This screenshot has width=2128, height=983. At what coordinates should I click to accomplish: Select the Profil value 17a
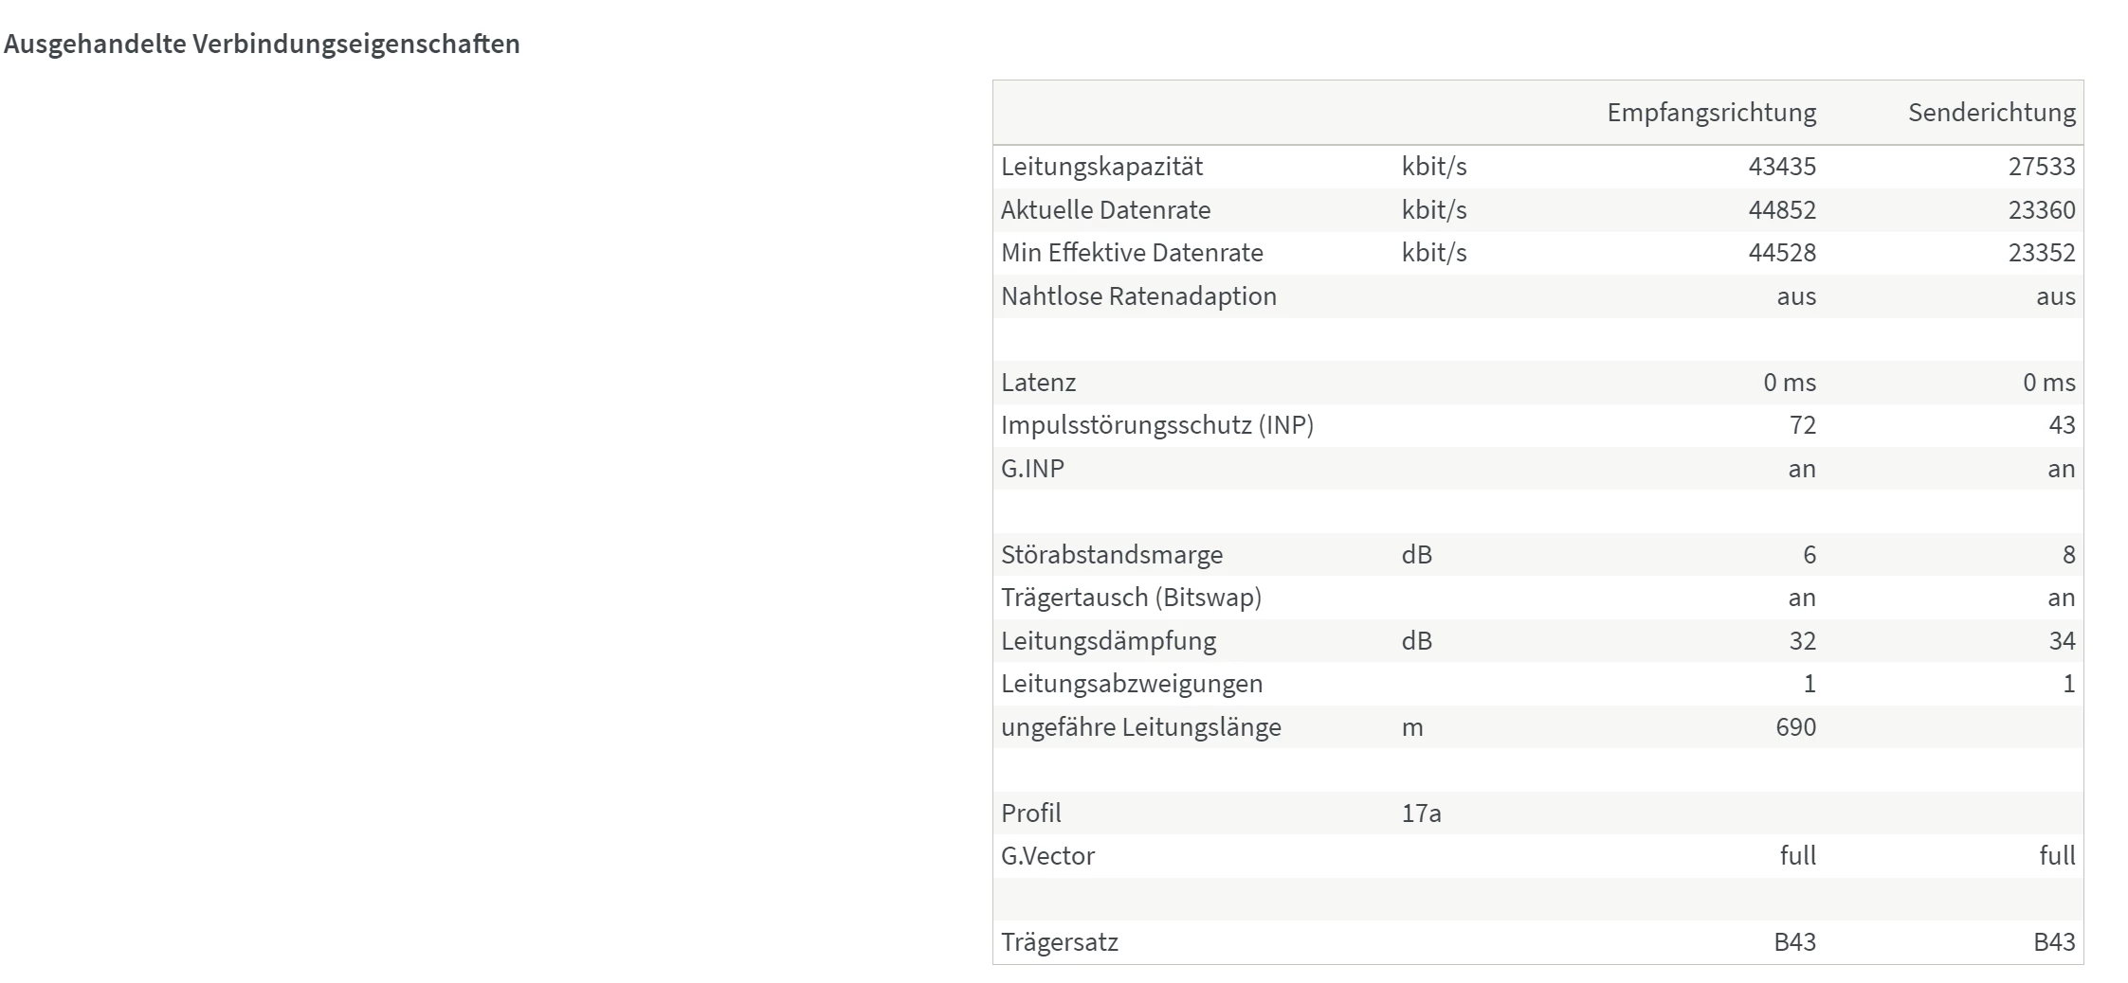click(x=1421, y=813)
